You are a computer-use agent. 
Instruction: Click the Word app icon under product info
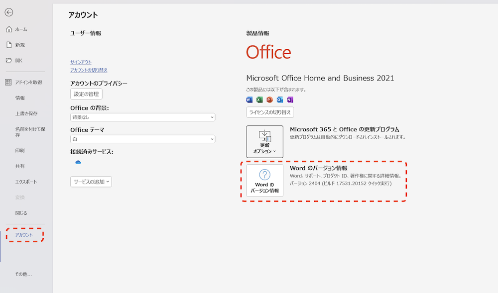click(249, 99)
